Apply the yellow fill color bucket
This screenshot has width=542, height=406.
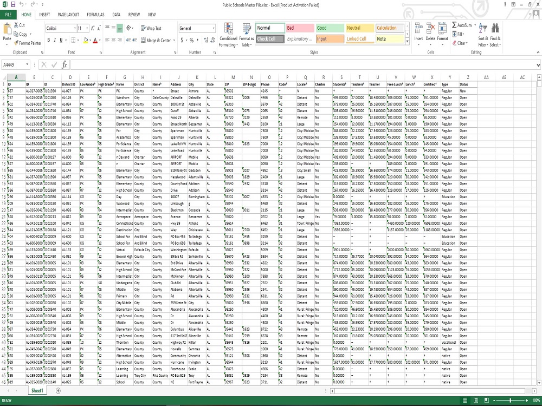[86, 40]
